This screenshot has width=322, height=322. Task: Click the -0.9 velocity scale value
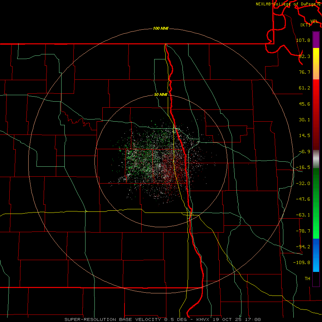304,152
